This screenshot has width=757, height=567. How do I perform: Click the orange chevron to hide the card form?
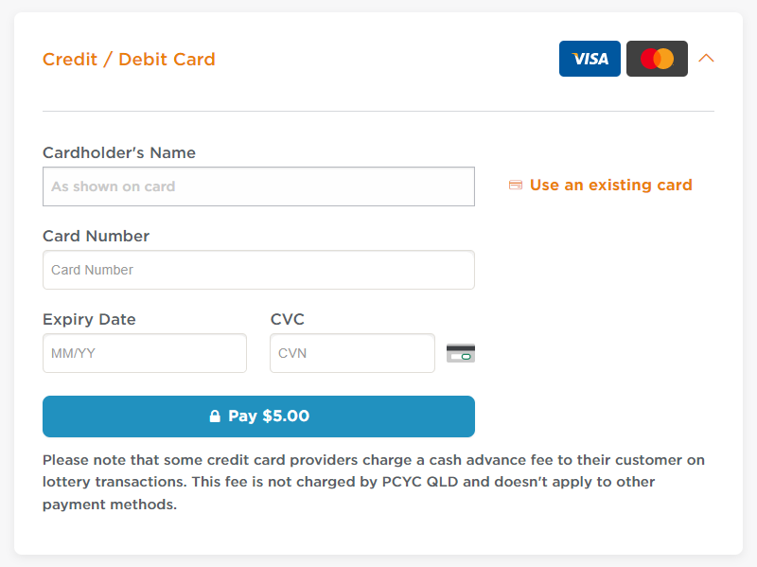(x=706, y=58)
